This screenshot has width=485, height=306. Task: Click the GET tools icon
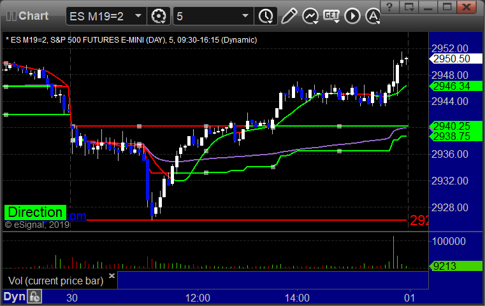331,15
